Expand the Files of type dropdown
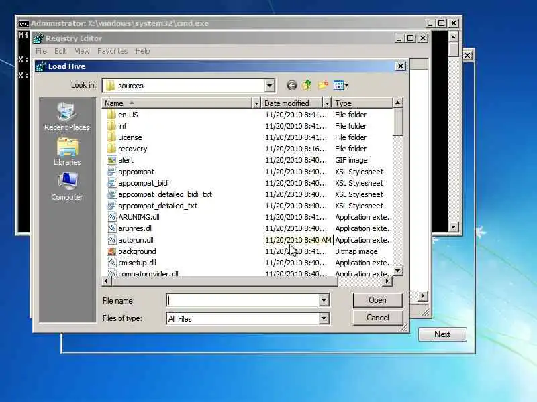The height and width of the screenshot is (402, 537). [x=324, y=319]
